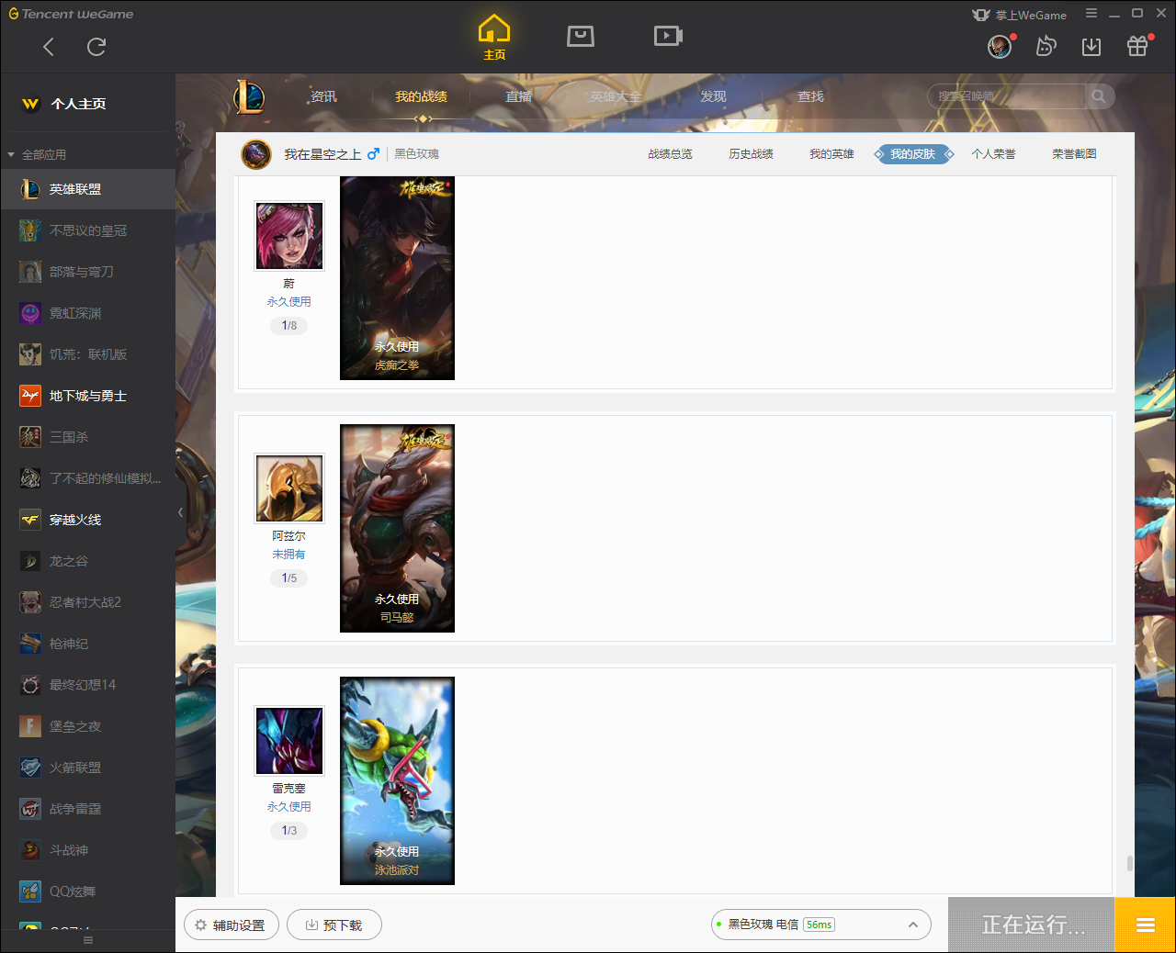Select 忍者村大战2 in the sidebar

coord(87,602)
